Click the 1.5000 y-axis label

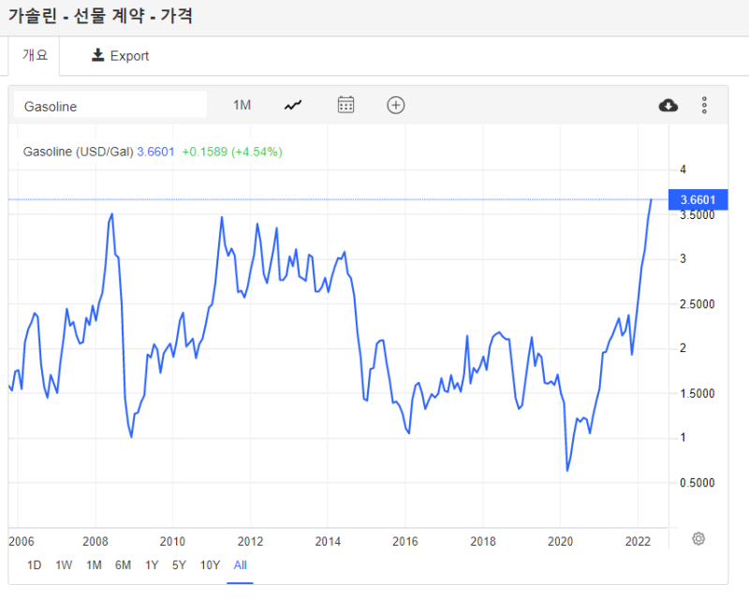point(697,394)
